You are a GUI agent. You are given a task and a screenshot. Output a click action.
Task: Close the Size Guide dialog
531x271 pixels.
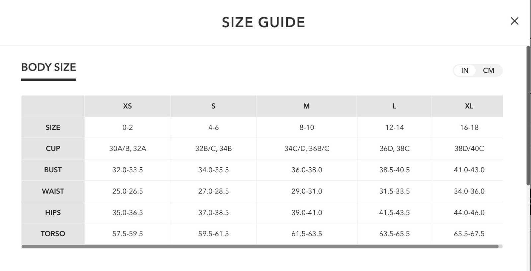tap(514, 21)
